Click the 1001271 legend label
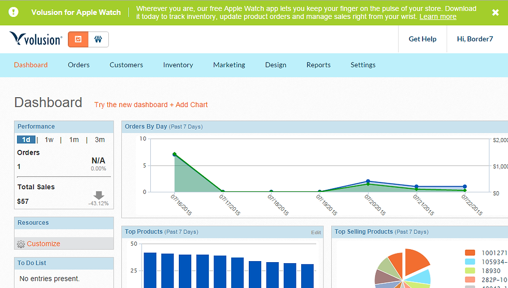508x288 pixels. [495, 253]
